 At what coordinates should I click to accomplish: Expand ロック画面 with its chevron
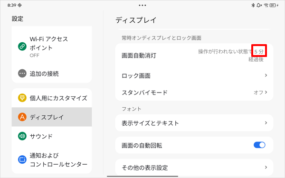(x=266, y=75)
